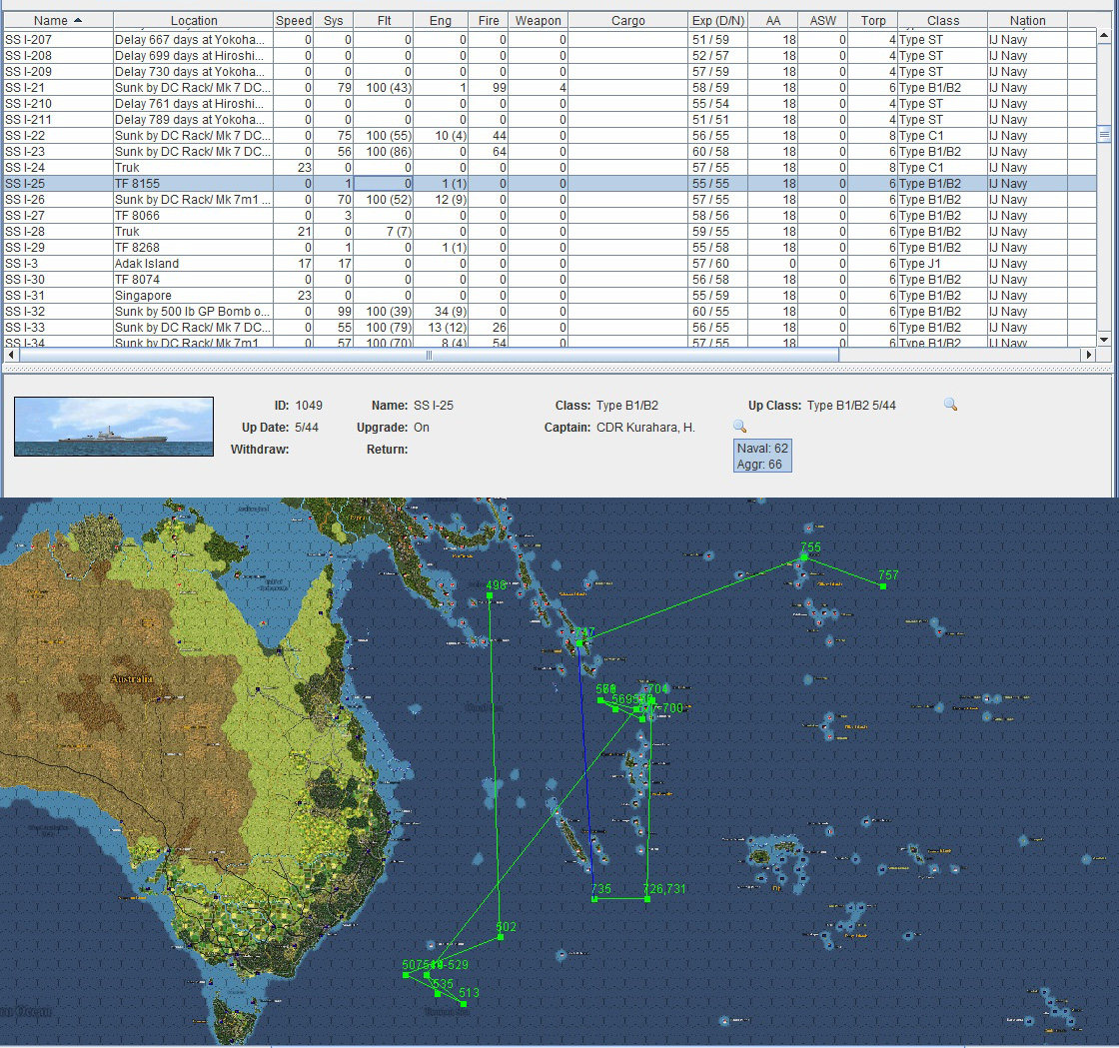Click the Type J1 class cell
The image size is (1119, 1048).
[943, 263]
